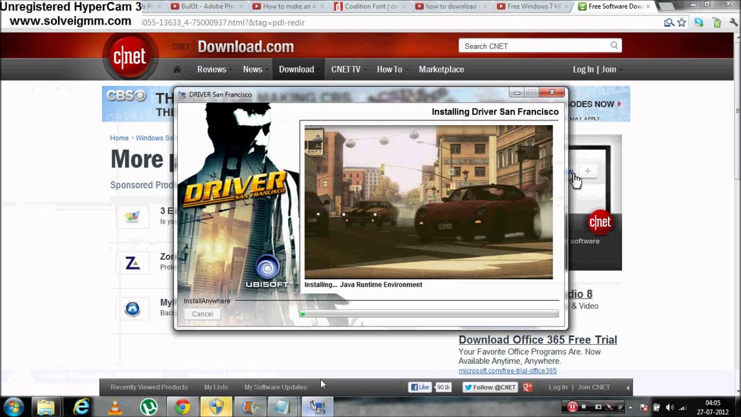Open Recently Viewed Products in bottom bar
The width and height of the screenshot is (741, 417).
(x=149, y=387)
